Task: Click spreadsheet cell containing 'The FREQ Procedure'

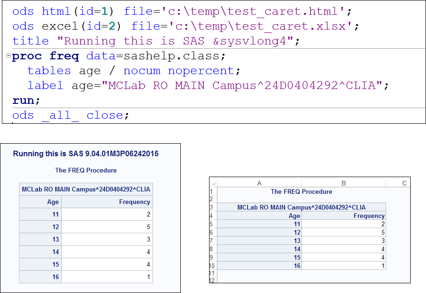Action: click(301, 191)
